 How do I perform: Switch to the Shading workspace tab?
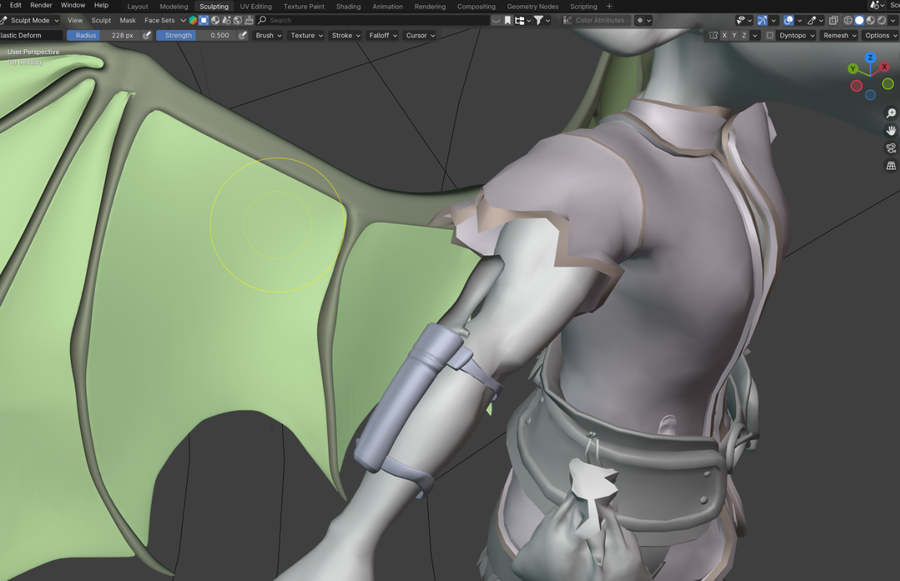pos(349,6)
